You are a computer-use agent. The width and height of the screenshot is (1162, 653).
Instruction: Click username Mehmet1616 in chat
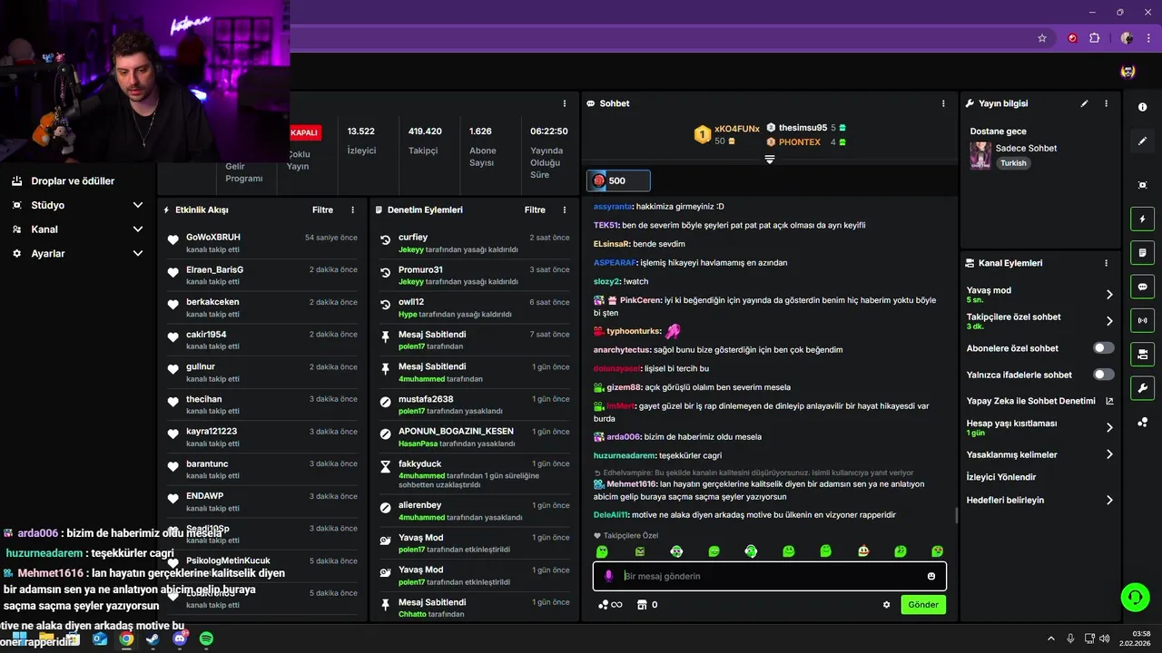click(632, 484)
